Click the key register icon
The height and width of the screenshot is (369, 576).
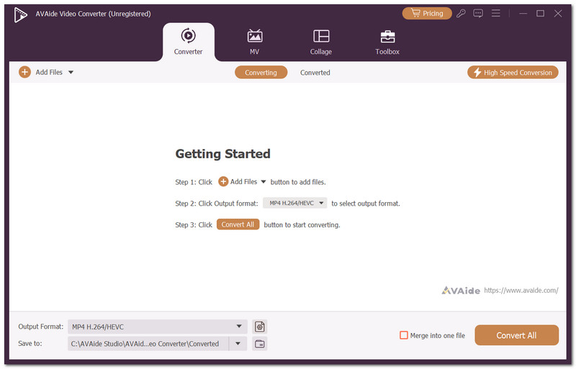[461, 14]
